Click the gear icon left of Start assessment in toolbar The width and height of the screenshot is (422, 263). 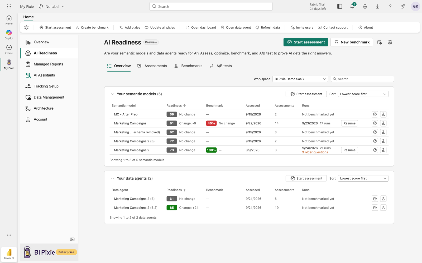coord(26,27)
